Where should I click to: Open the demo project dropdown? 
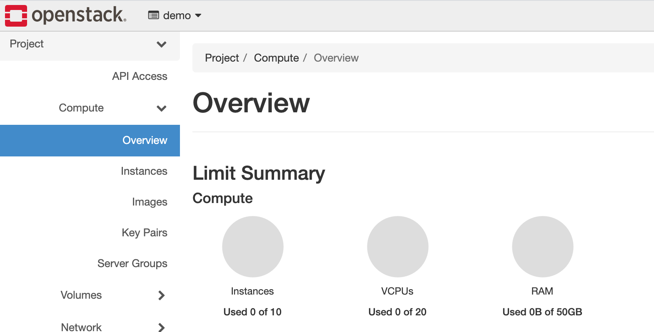click(x=175, y=15)
